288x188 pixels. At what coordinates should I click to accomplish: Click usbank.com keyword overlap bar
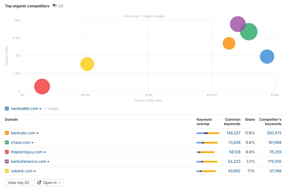(206, 171)
